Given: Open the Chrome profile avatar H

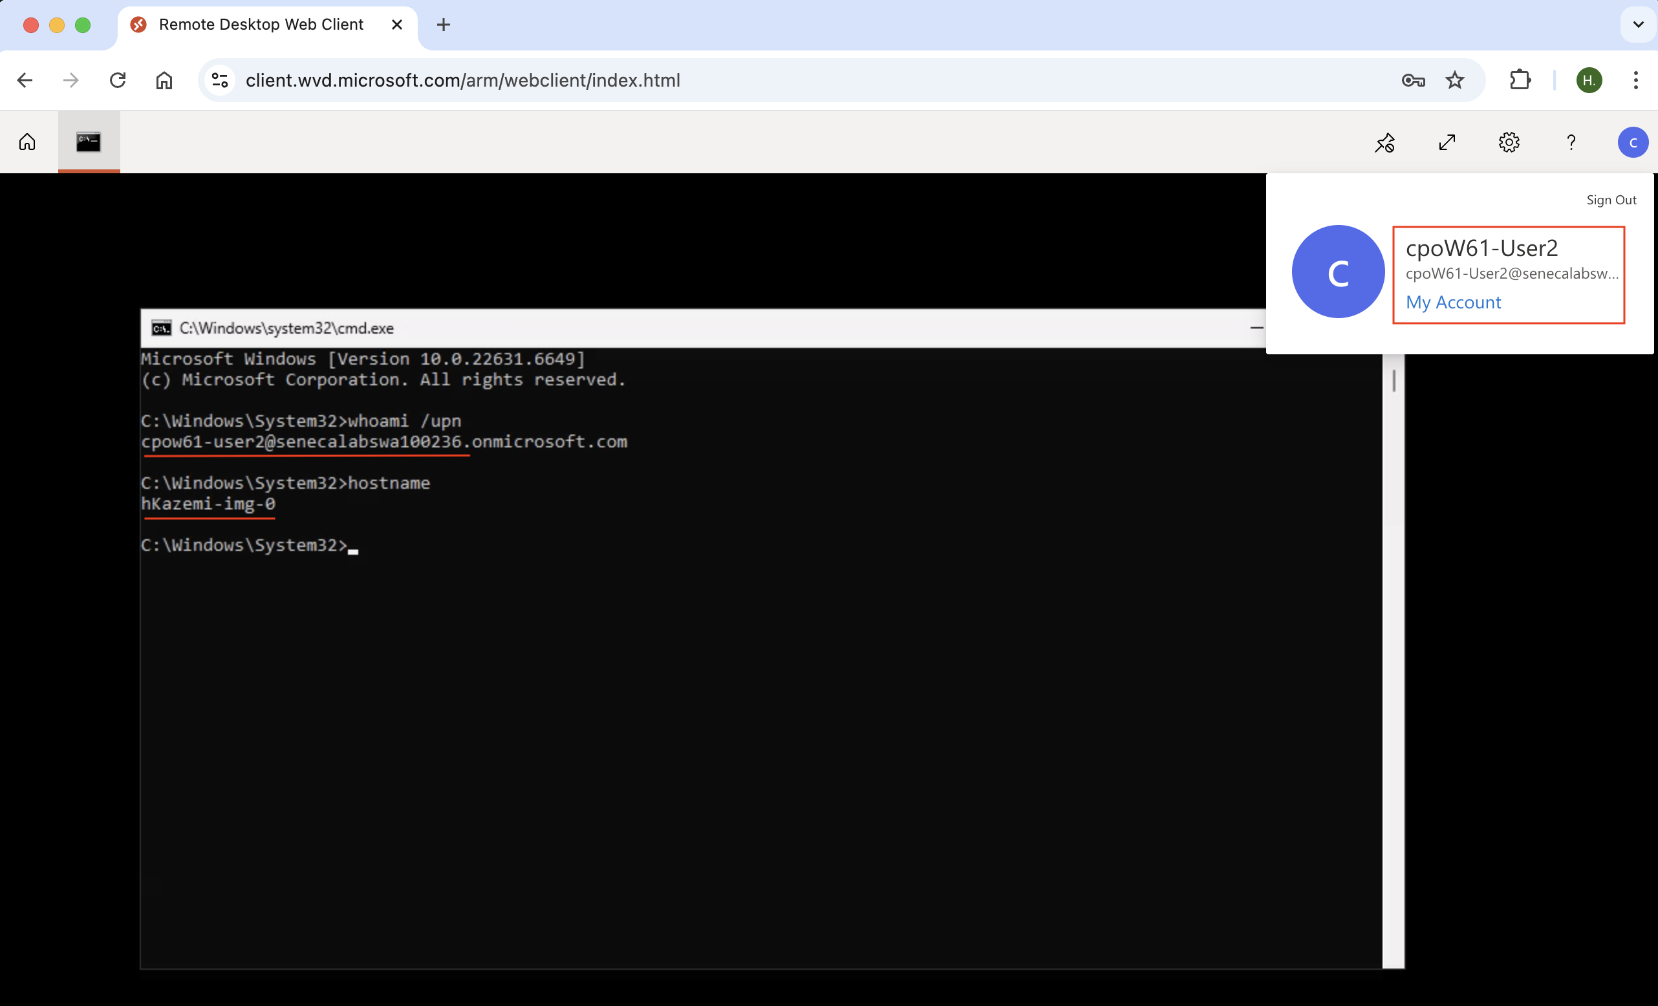Looking at the screenshot, I should (x=1589, y=81).
